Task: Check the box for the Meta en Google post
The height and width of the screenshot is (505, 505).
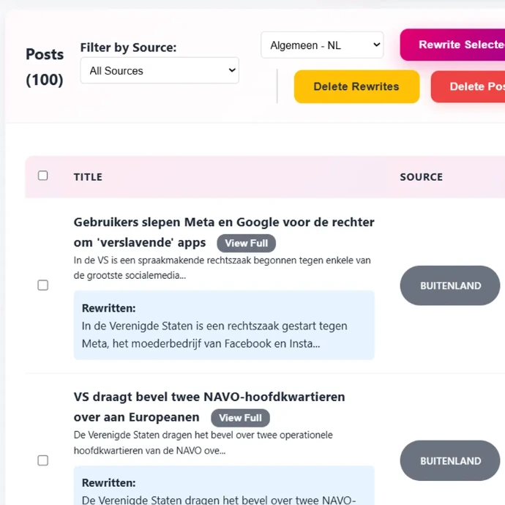Action: coord(43,285)
